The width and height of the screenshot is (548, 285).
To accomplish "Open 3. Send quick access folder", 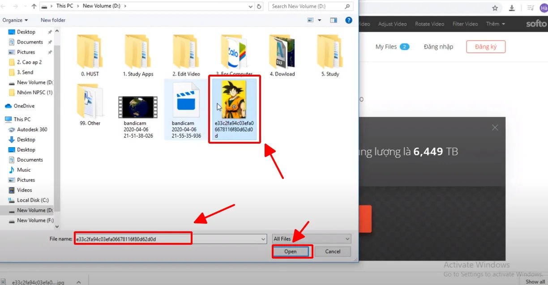I will (x=25, y=72).
